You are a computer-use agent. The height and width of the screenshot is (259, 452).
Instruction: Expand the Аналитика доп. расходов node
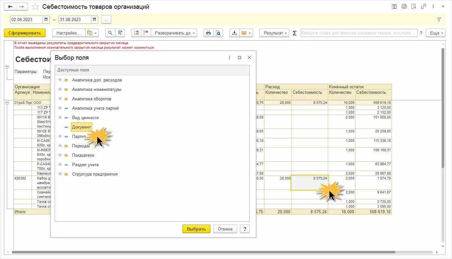tap(60, 80)
